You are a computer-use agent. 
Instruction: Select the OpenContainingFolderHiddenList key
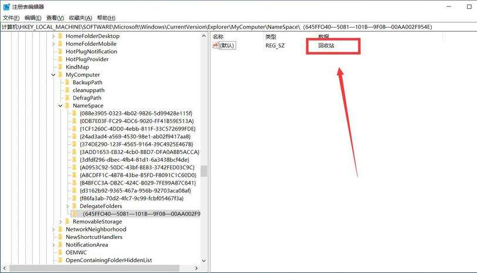[109, 260]
